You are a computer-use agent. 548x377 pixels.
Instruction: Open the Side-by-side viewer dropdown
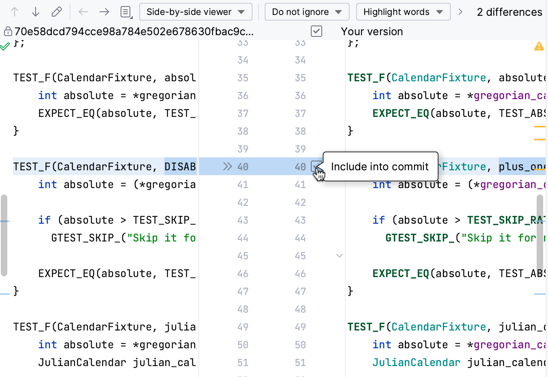click(196, 12)
